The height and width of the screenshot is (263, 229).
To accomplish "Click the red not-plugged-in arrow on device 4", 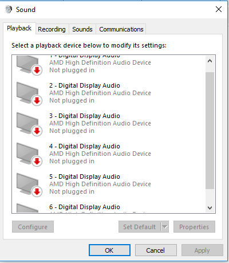I will coord(37,161).
